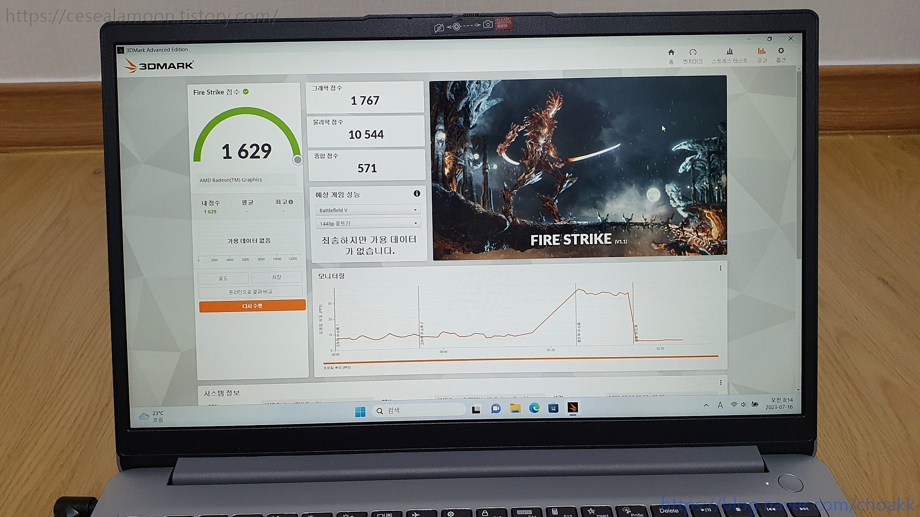Screen dimensions: 920x517
Task: Click the estimated game performance info icon
Action: coord(417,193)
